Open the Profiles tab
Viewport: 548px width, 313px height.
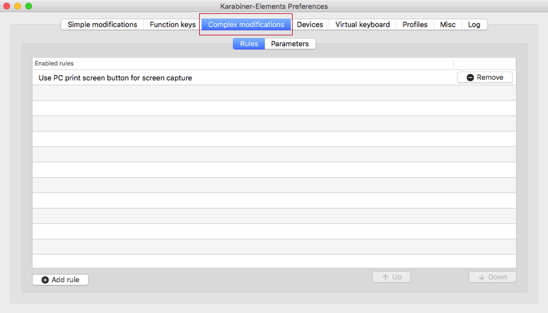click(415, 24)
